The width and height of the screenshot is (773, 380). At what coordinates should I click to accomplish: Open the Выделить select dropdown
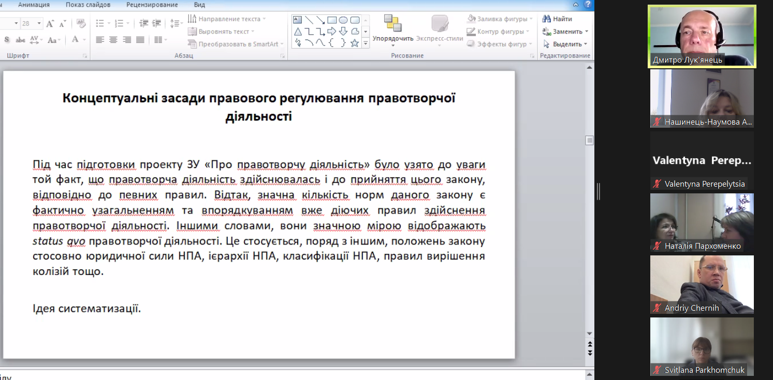565,44
